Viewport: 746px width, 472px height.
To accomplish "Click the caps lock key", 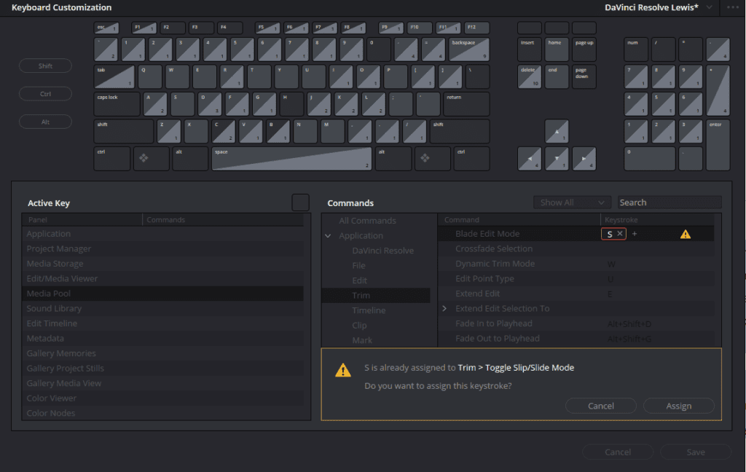I will pos(117,104).
